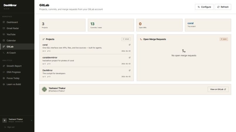Image resolution: width=236 pixels, height=132 pixels.
Task: Click Yashasvi Thakur GitLab avatar
Action: click(x=44, y=89)
